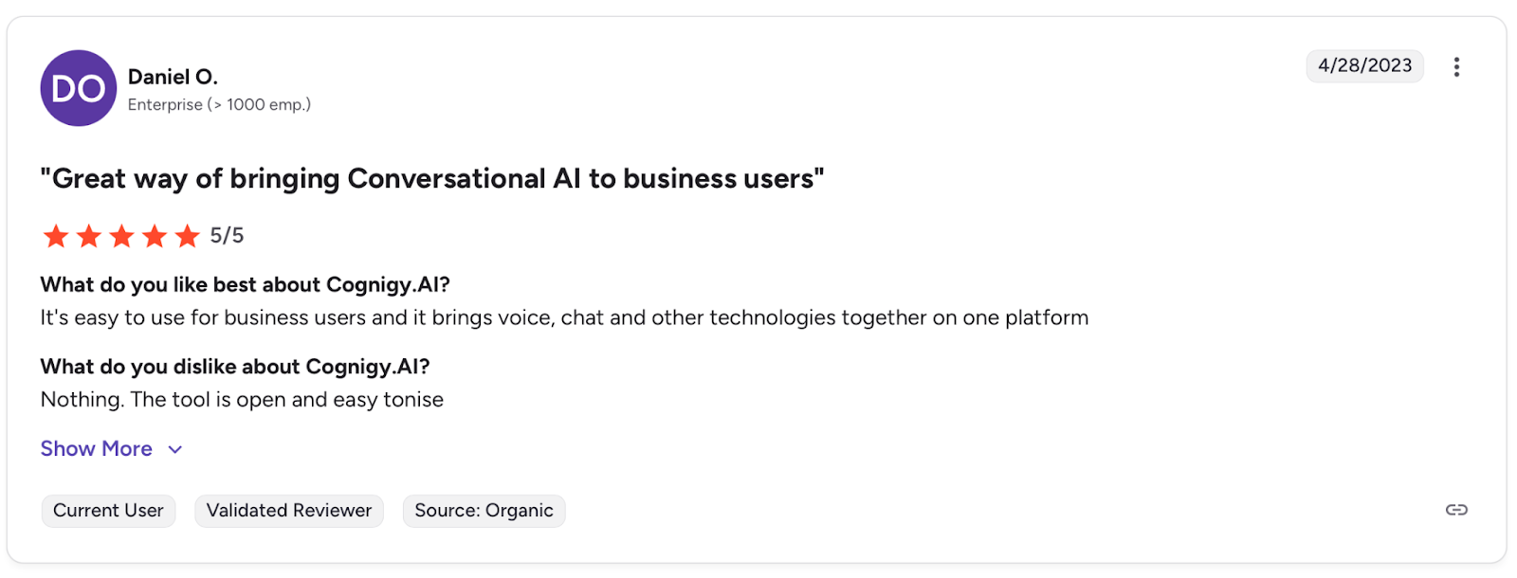Expand review with the Show More chevron
The image size is (1517, 578).
(x=175, y=449)
